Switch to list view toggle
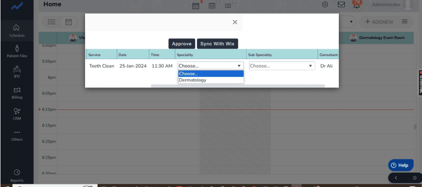 [x=52, y=22]
